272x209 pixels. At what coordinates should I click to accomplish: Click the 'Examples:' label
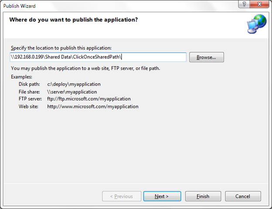(x=22, y=77)
